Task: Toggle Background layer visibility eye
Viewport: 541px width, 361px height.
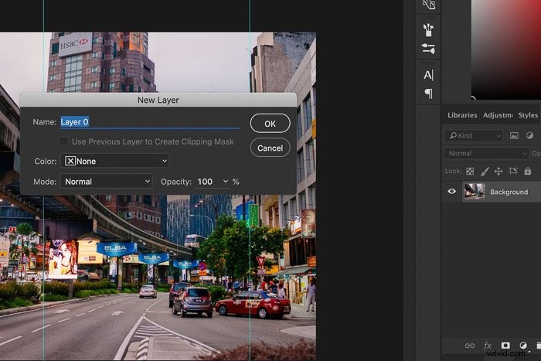Action: click(x=451, y=191)
